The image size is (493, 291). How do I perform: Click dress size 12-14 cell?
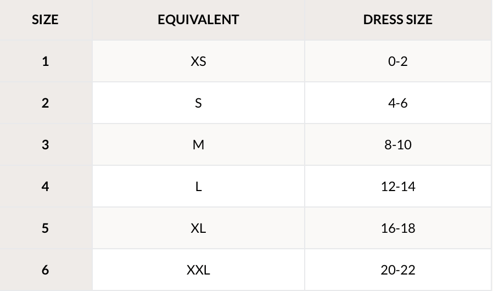(397, 187)
